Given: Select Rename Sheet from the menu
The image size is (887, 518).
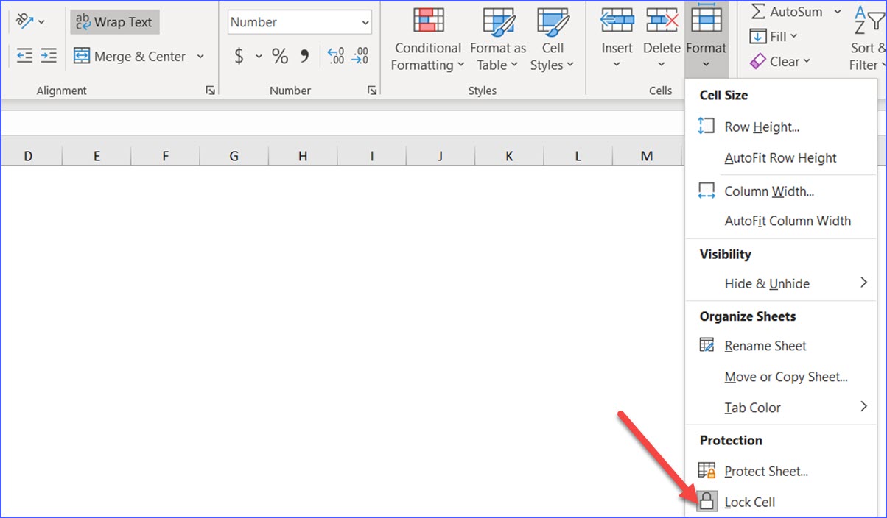Looking at the screenshot, I should (x=765, y=345).
